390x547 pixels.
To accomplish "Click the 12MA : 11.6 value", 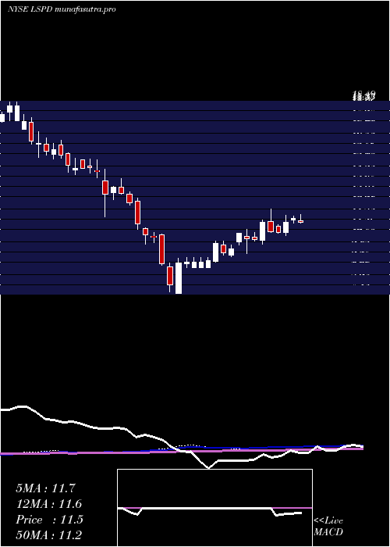I will pyautogui.click(x=48, y=504).
